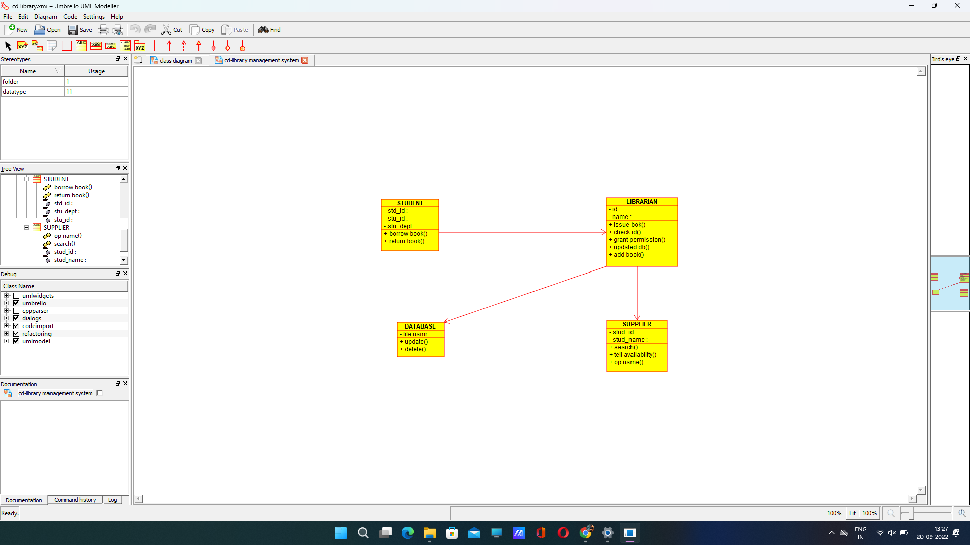Viewport: 970px width, 545px height.
Task: Disable the umbrello checkbox in Debug panel
Action: coord(16,303)
